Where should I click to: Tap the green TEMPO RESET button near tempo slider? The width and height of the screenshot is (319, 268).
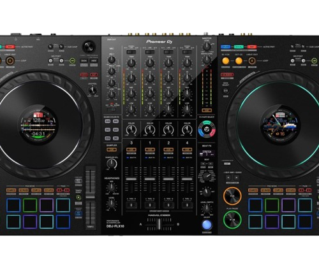pyautogui.click(x=78, y=197)
